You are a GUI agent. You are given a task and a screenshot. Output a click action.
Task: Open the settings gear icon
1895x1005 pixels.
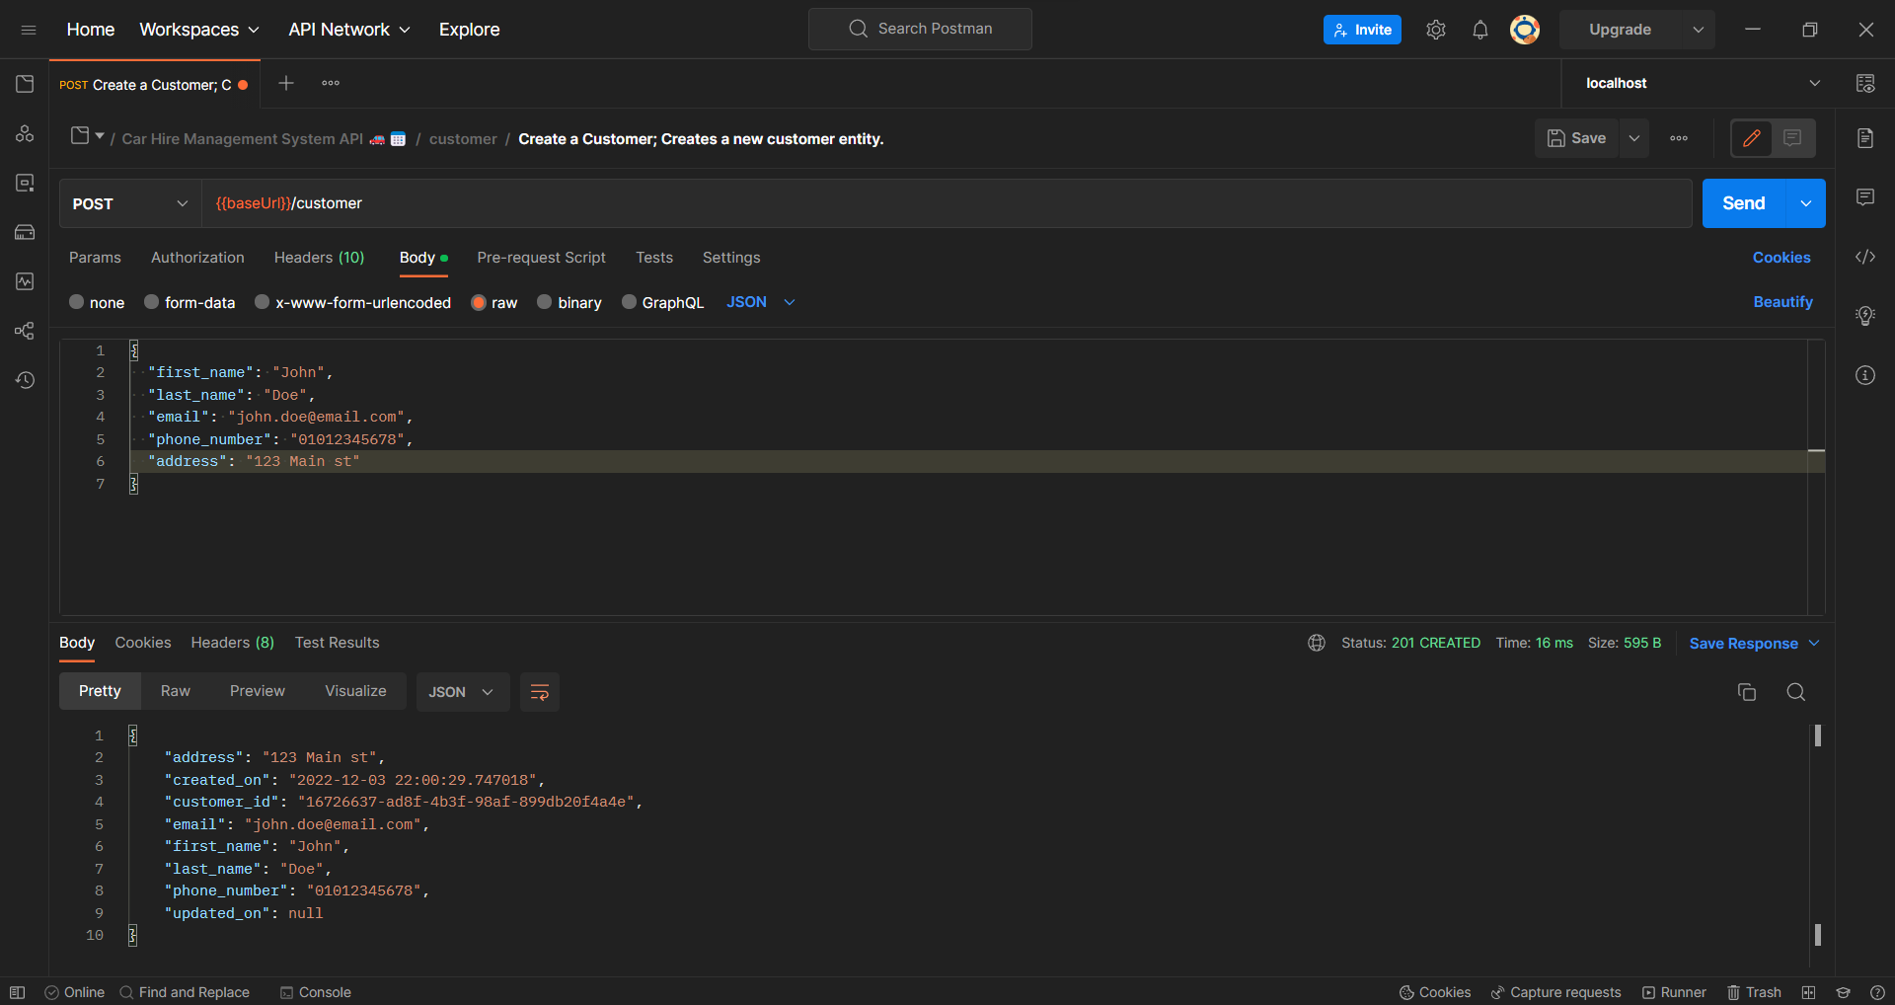(x=1436, y=30)
